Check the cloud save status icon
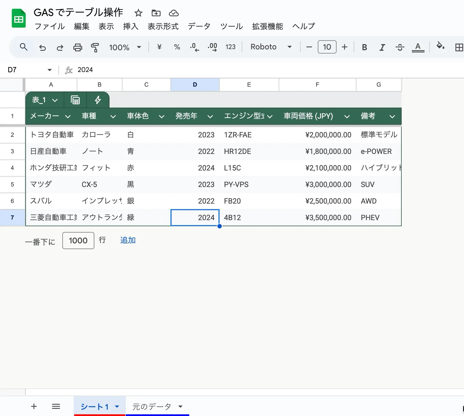The width and height of the screenshot is (464, 416). 174,13
